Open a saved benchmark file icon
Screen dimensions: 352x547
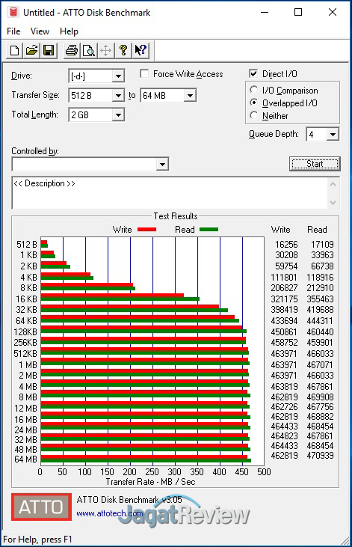tap(31, 51)
